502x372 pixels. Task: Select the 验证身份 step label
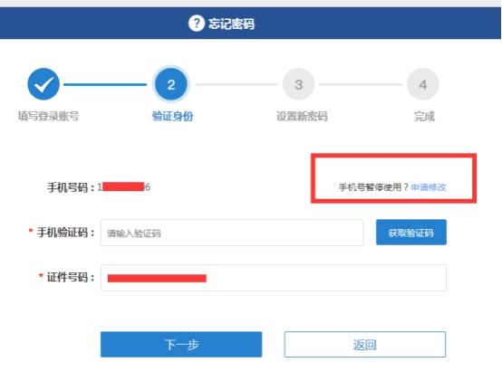coord(172,116)
